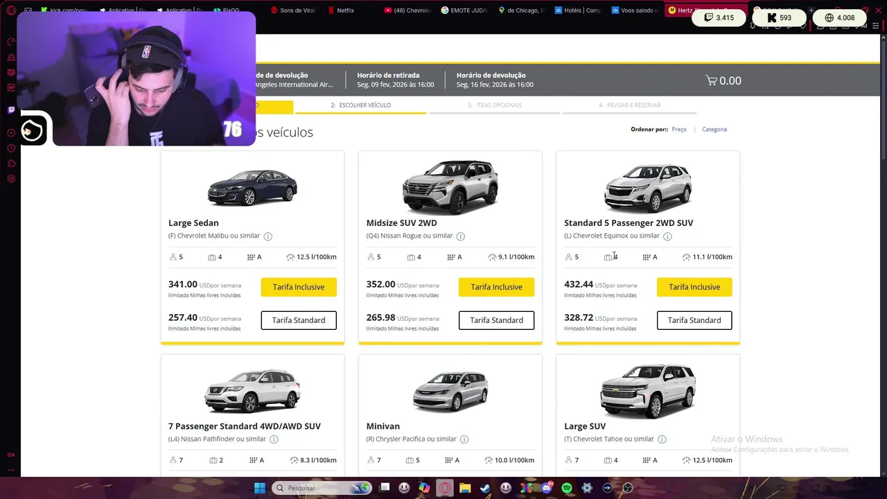Show info for Nissan Rogue ou similar
This screenshot has height=499, width=887.
[x=461, y=236]
